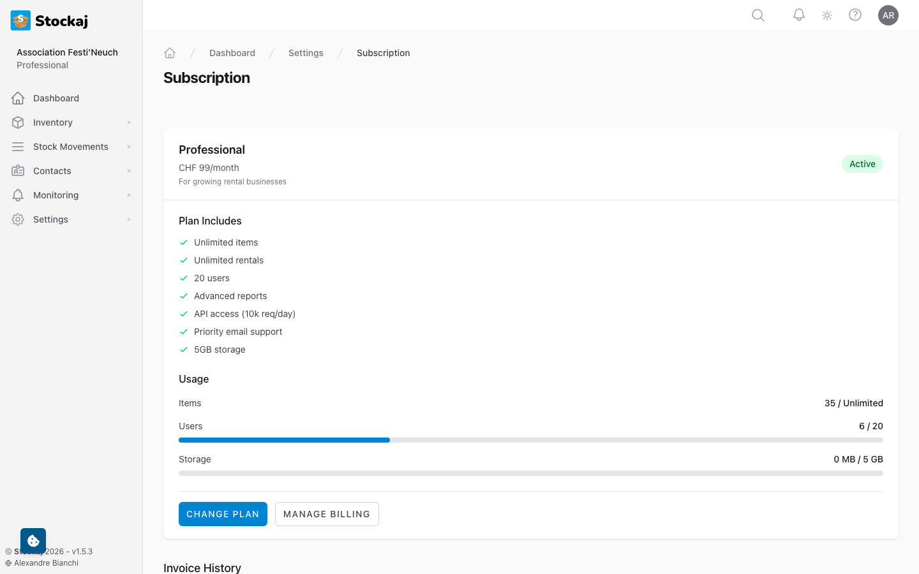The width and height of the screenshot is (919, 574).
Task: Click the CHANGE PLAN button
Action: coord(223,514)
